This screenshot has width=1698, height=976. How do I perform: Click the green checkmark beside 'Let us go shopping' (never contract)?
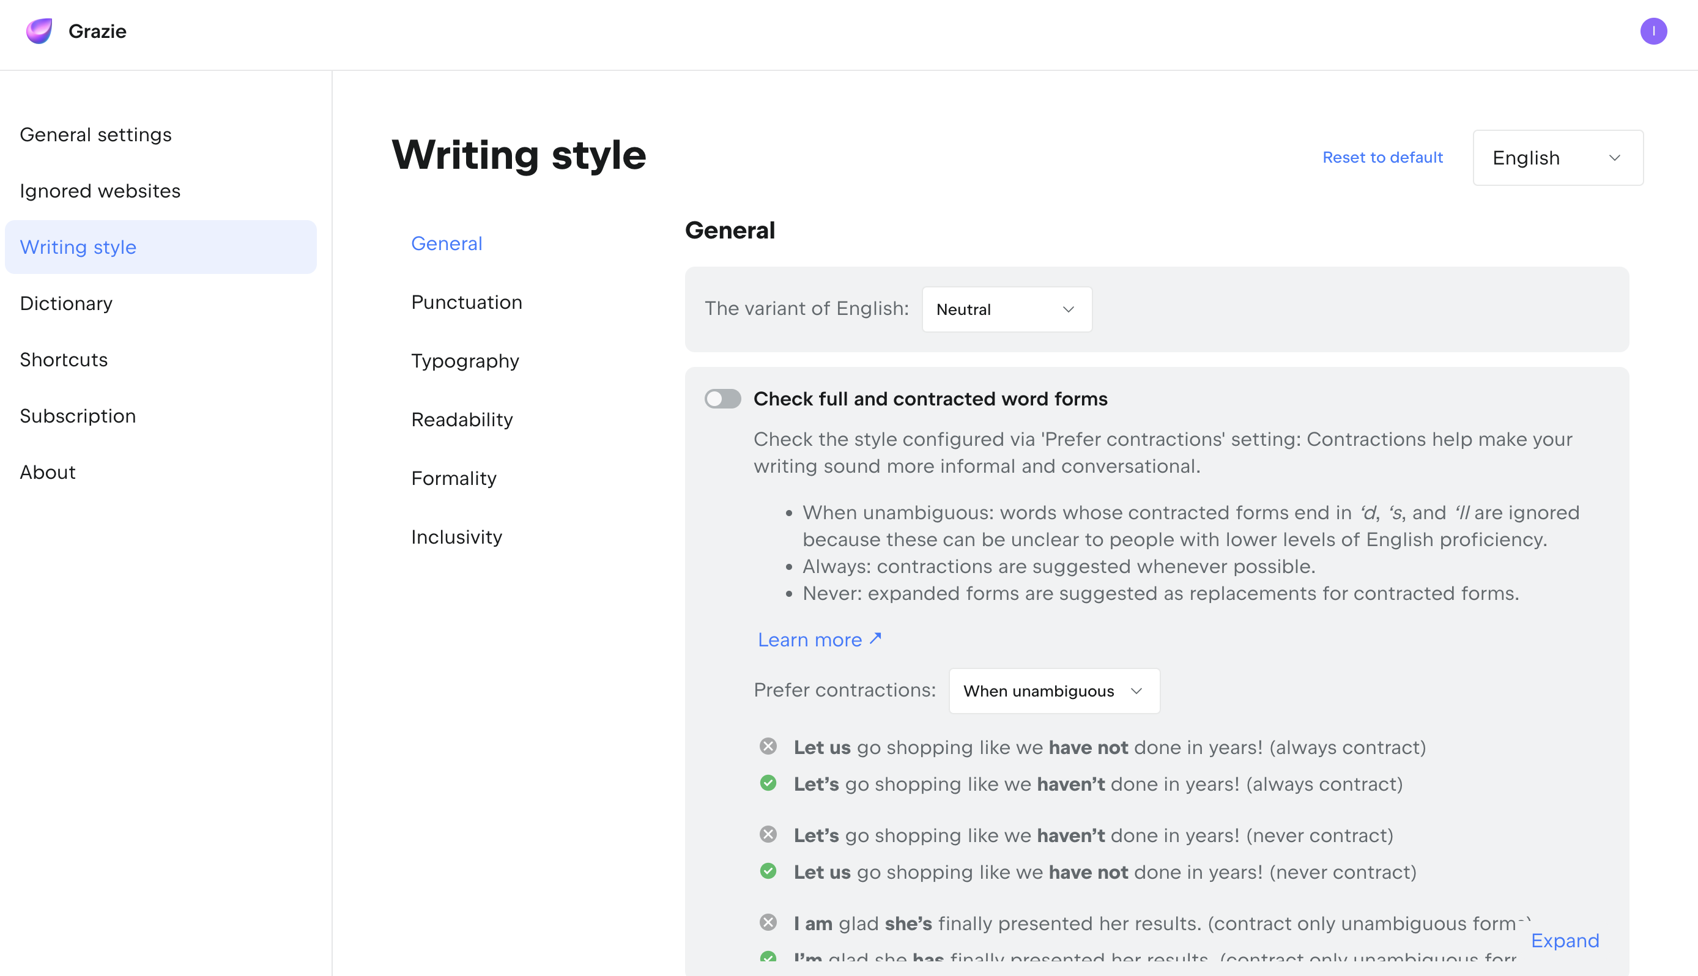tap(768, 871)
